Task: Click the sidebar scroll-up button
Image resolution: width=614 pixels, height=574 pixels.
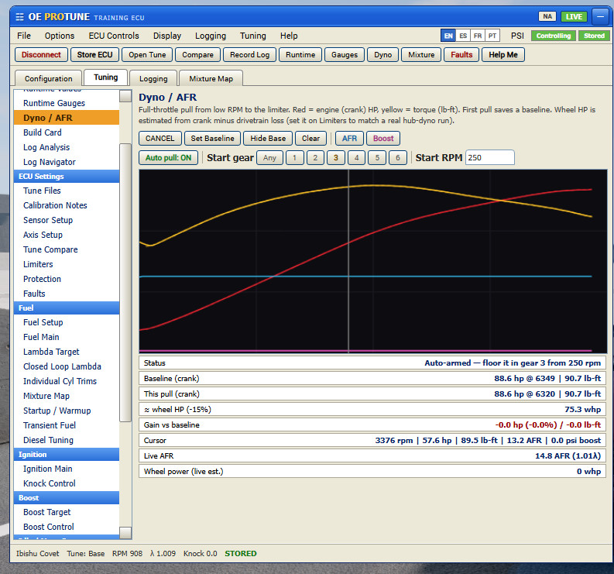Action: coord(125,95)
